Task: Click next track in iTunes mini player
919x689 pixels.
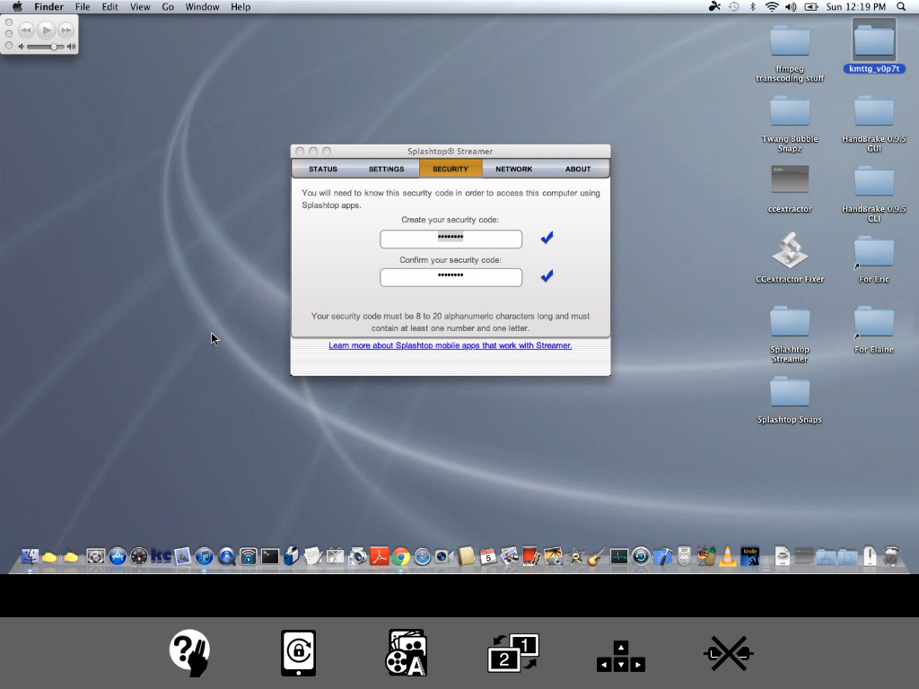Action: 66,30
